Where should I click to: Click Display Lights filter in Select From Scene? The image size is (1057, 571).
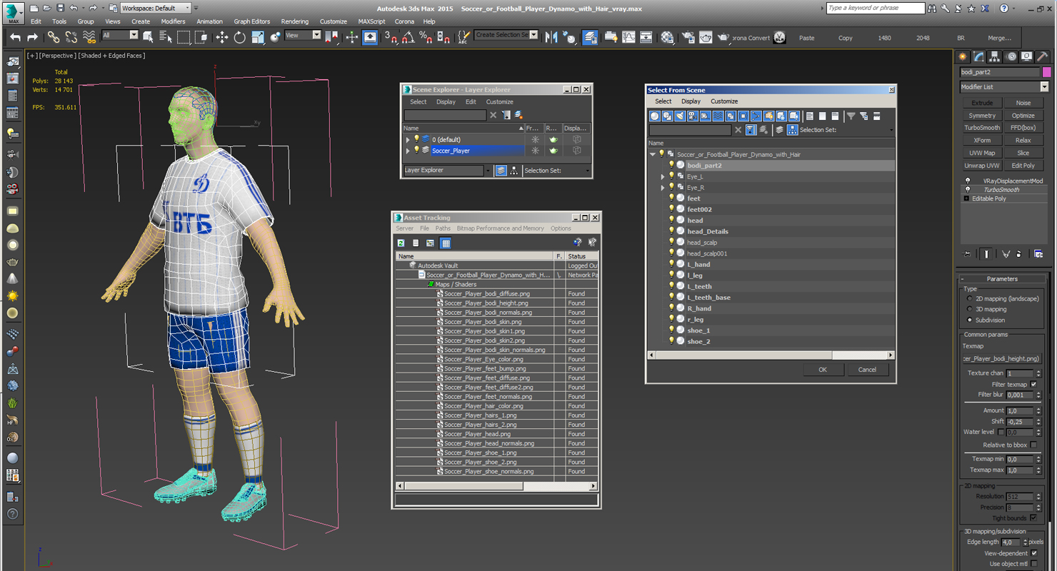pos(680,116)
